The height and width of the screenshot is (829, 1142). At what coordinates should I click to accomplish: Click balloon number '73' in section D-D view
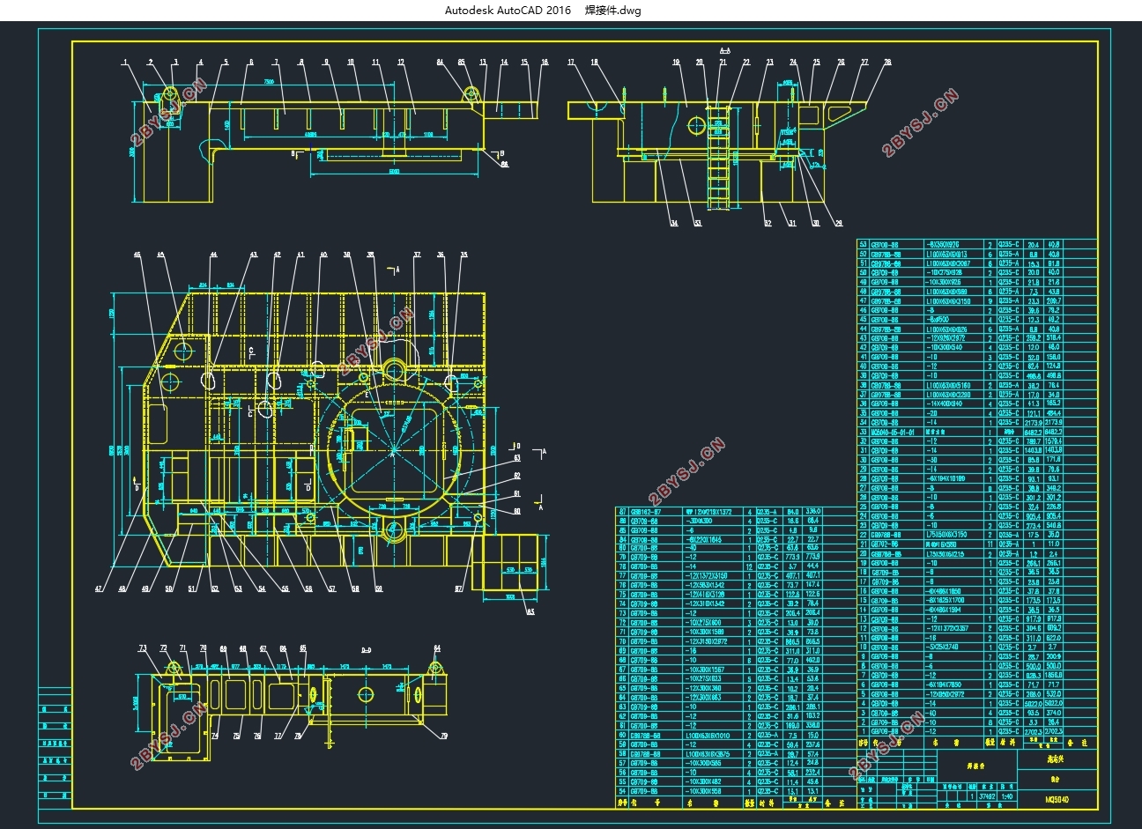pos(143,648)
